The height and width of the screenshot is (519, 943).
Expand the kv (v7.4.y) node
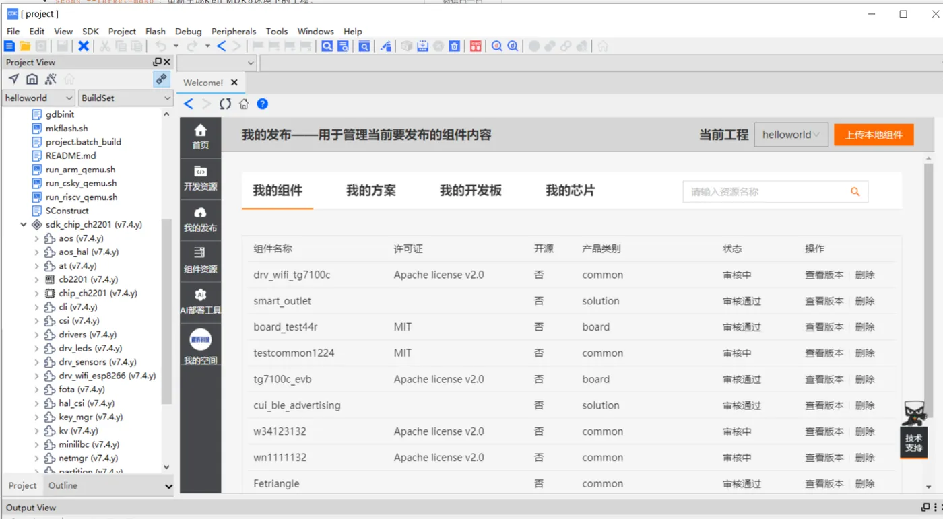(36, 431)
